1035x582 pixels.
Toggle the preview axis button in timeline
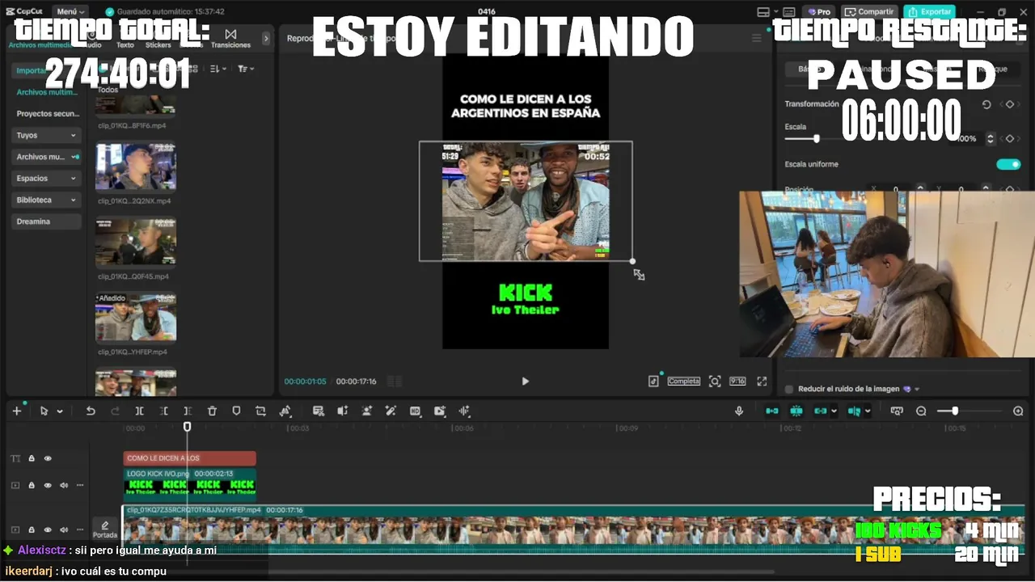click(x=855, y=411)
